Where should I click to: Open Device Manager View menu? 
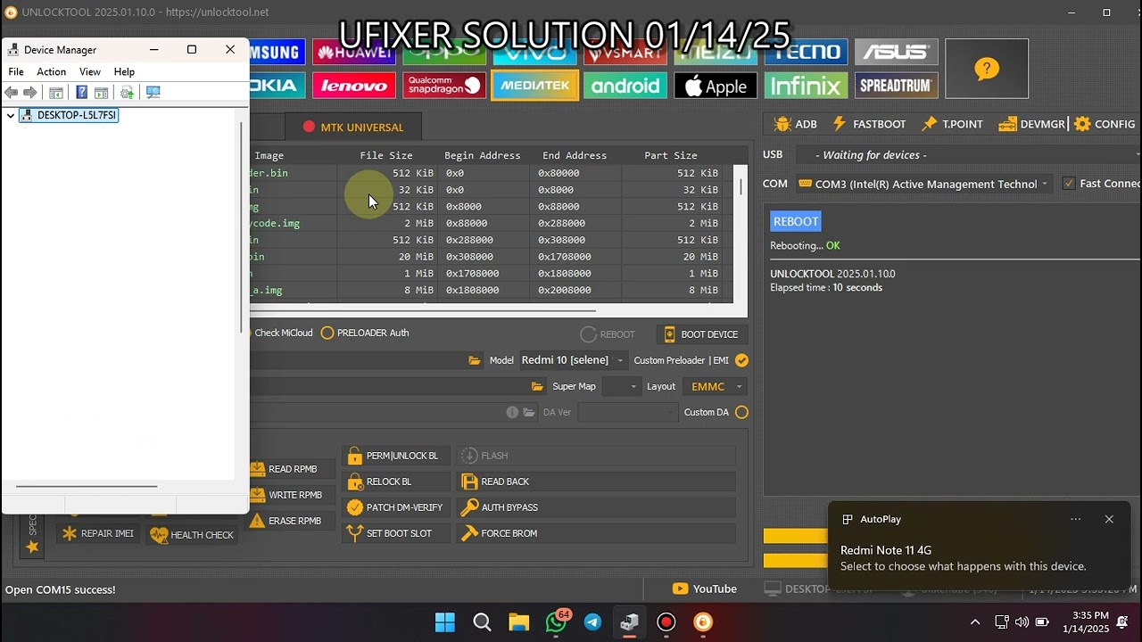pos(90,71)
